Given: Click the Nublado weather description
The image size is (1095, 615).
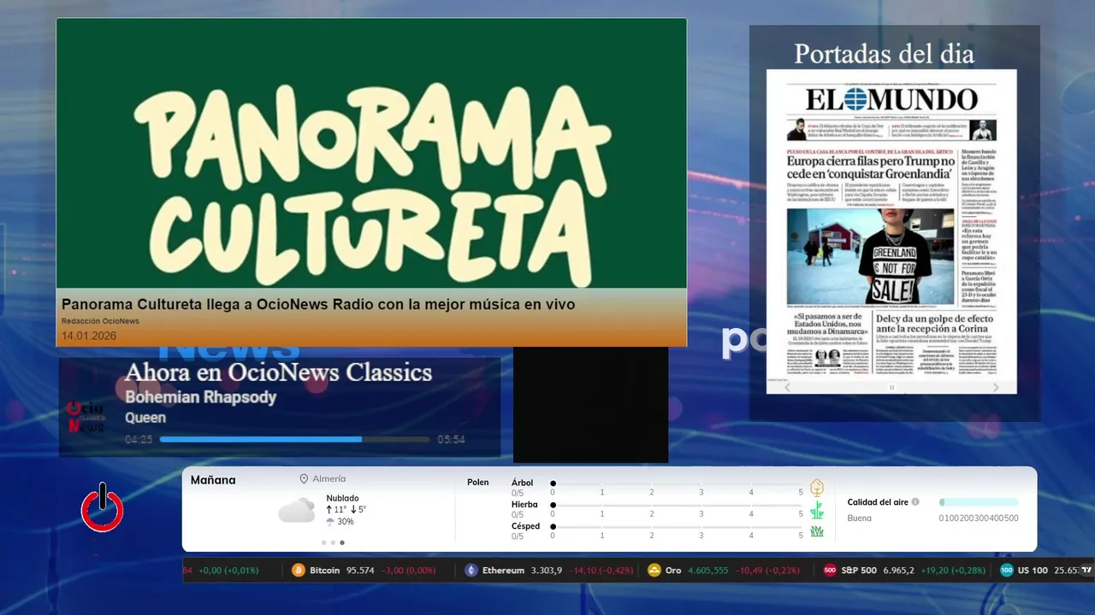Looking at the screenshot, I should point(342,498).
